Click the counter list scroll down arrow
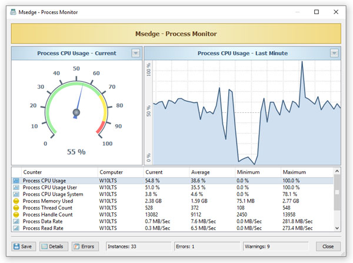353x263 pixels. coord(337,228)
